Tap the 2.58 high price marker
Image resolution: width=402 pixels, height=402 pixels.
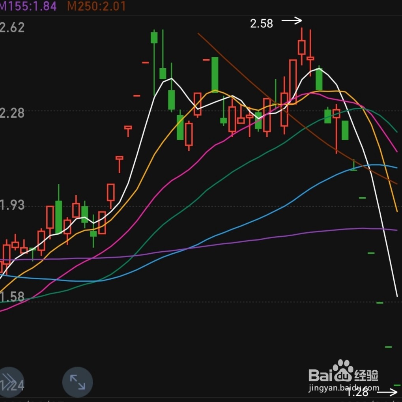tap(261, 24)
